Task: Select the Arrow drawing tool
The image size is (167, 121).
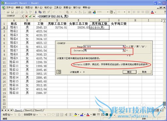Action: 45,114
